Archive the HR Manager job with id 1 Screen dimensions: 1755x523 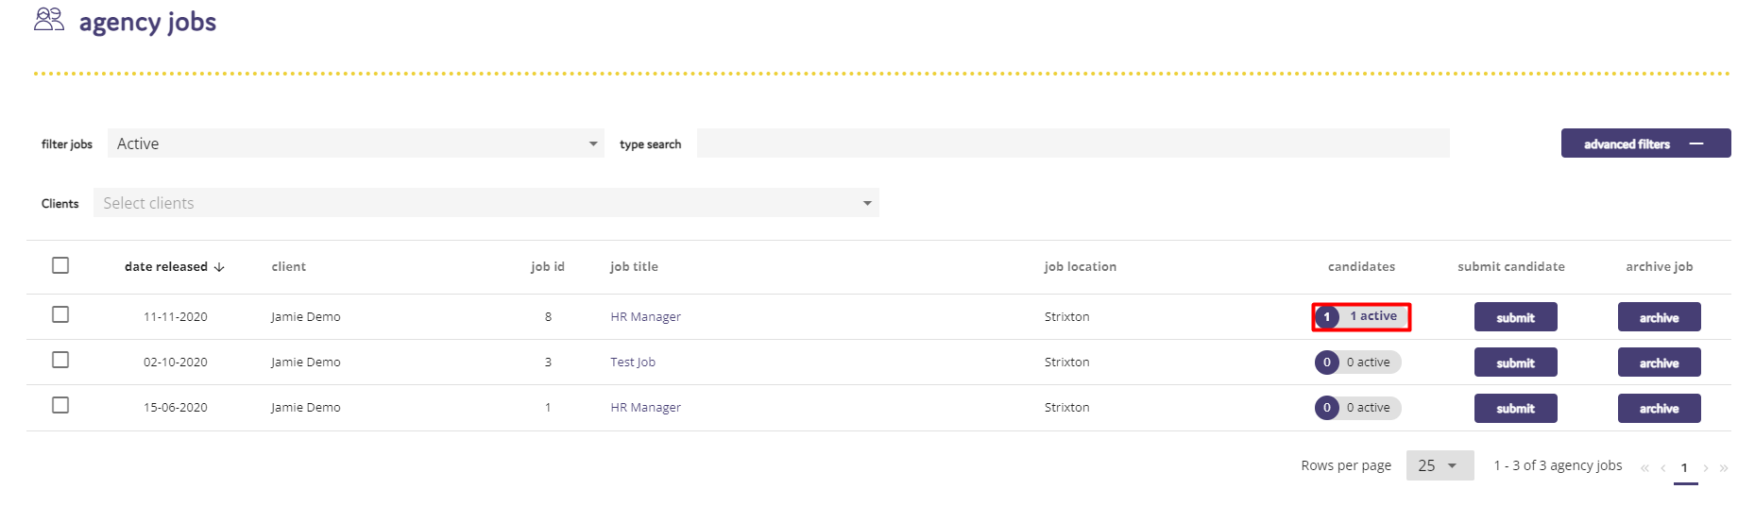(x=1659, y=408)
